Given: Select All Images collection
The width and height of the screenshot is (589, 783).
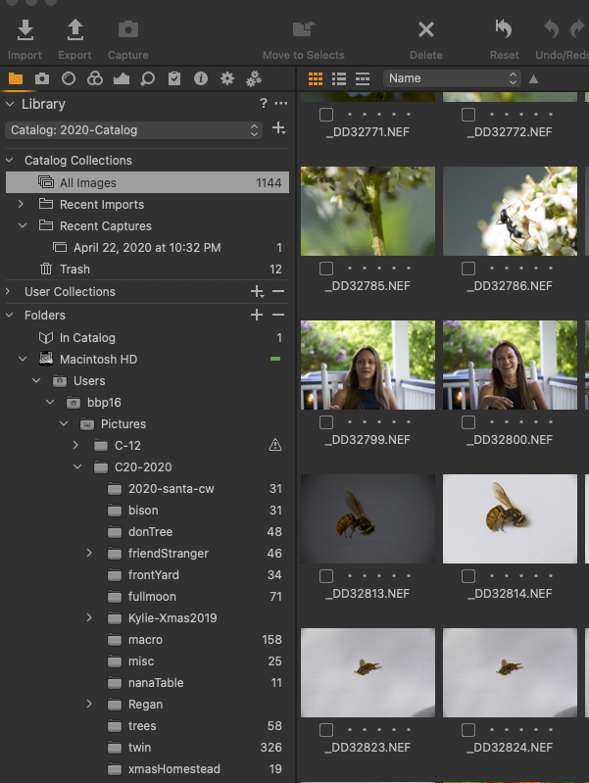Looking at the screenshot, I should pyautogui.click(x=87, y=182).
